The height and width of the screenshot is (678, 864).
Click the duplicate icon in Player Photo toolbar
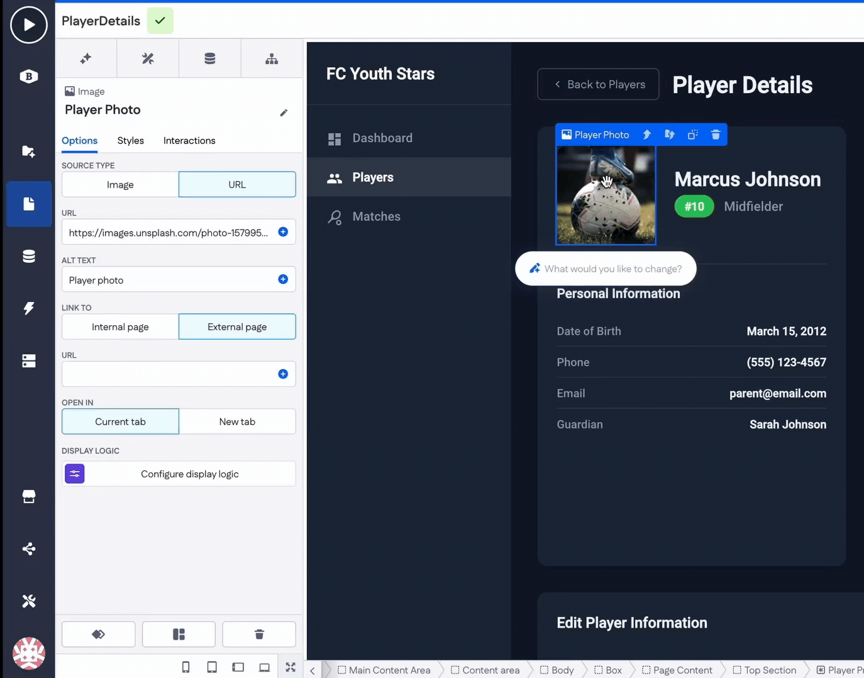tap(692, 135)
